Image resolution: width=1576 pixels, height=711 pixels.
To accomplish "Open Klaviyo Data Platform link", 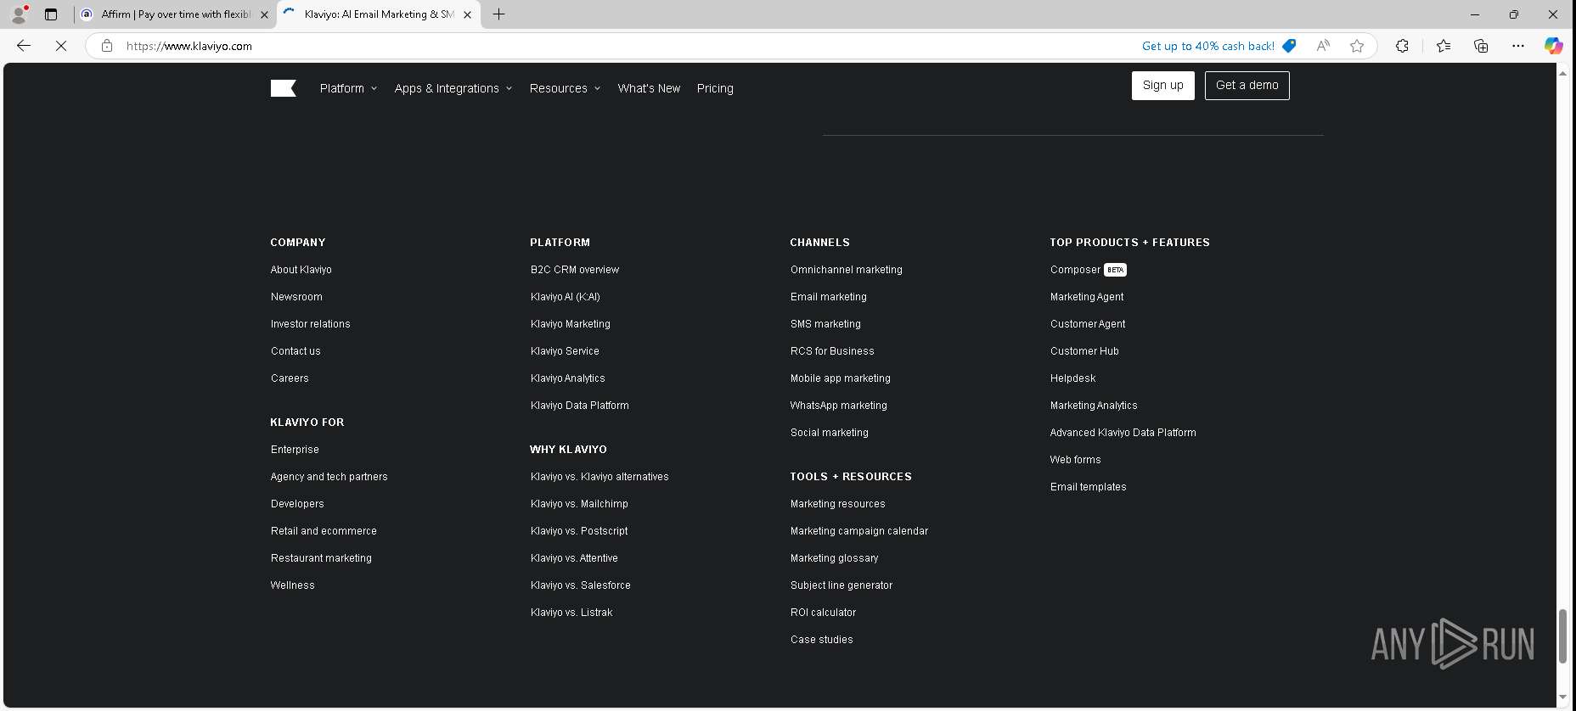I will (579, 406).
